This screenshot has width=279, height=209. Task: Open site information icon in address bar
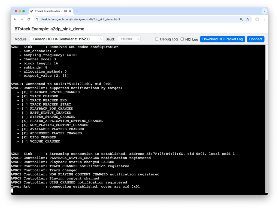pos(37,19)
